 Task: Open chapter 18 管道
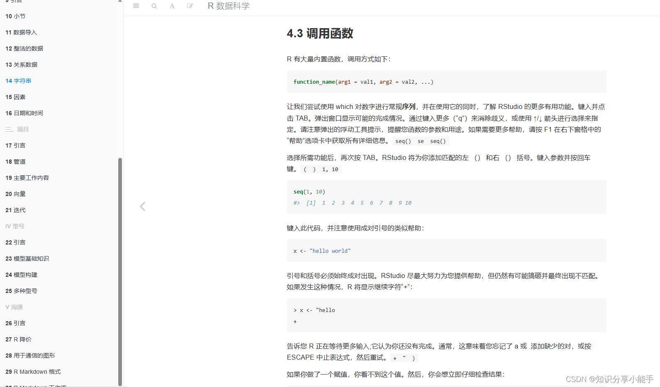pyautogui.click(x=15, y=162)
